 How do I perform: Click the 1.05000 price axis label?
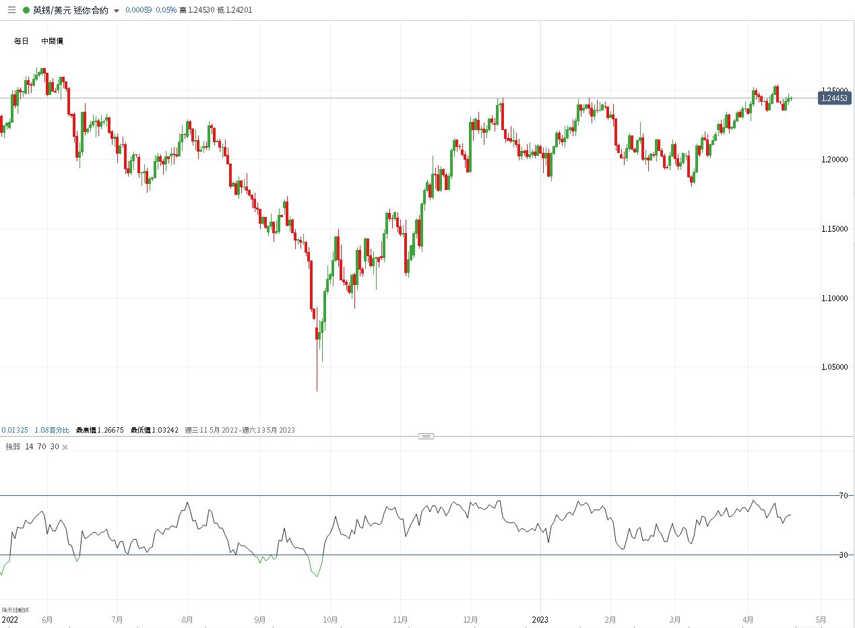point(833,367)
